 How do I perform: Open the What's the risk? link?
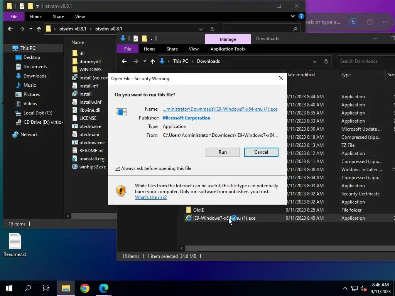[x=151, y=197]
